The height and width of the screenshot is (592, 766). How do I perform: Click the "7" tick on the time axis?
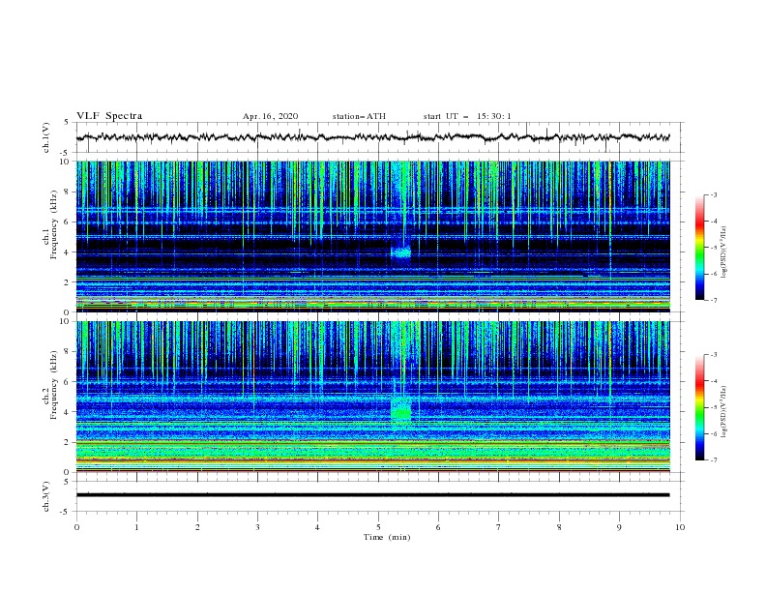coord(499,527)
